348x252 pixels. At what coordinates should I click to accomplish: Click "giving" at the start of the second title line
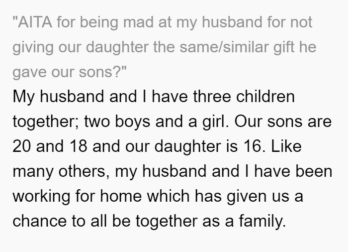click(33, 47)
